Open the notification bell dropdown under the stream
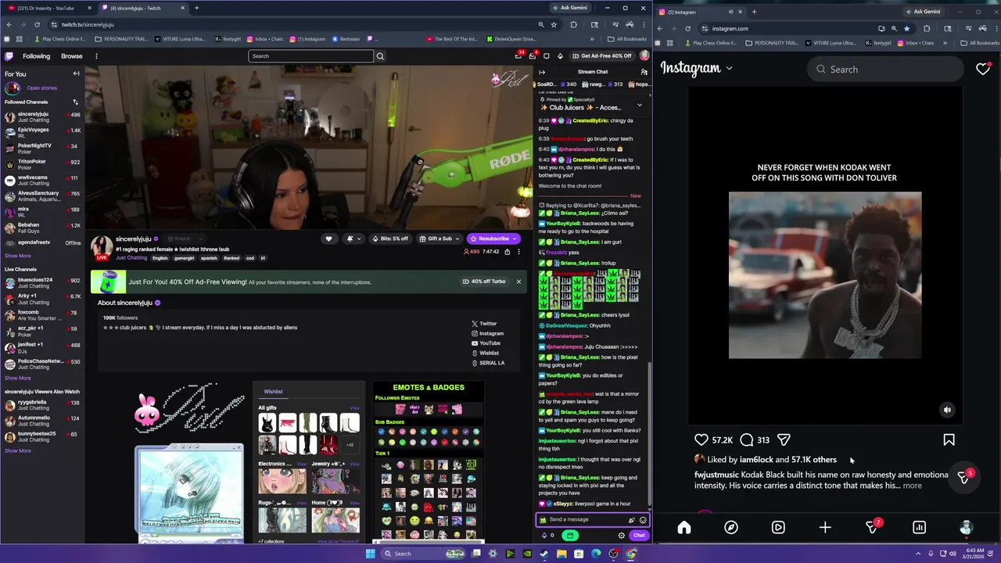 [353, 238]
